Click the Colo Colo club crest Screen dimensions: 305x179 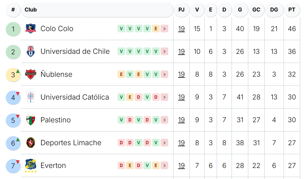(x=31, y=29)
